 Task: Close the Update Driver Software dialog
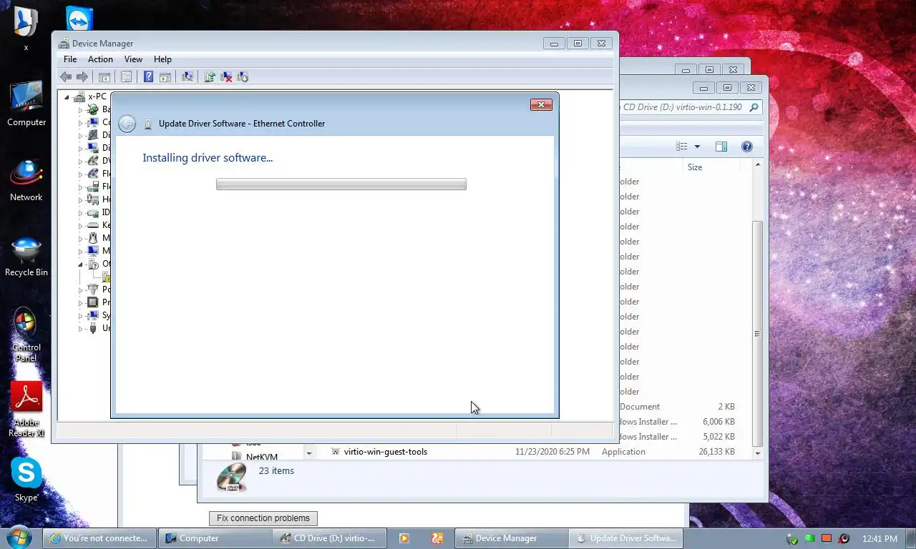pos(541,105)
